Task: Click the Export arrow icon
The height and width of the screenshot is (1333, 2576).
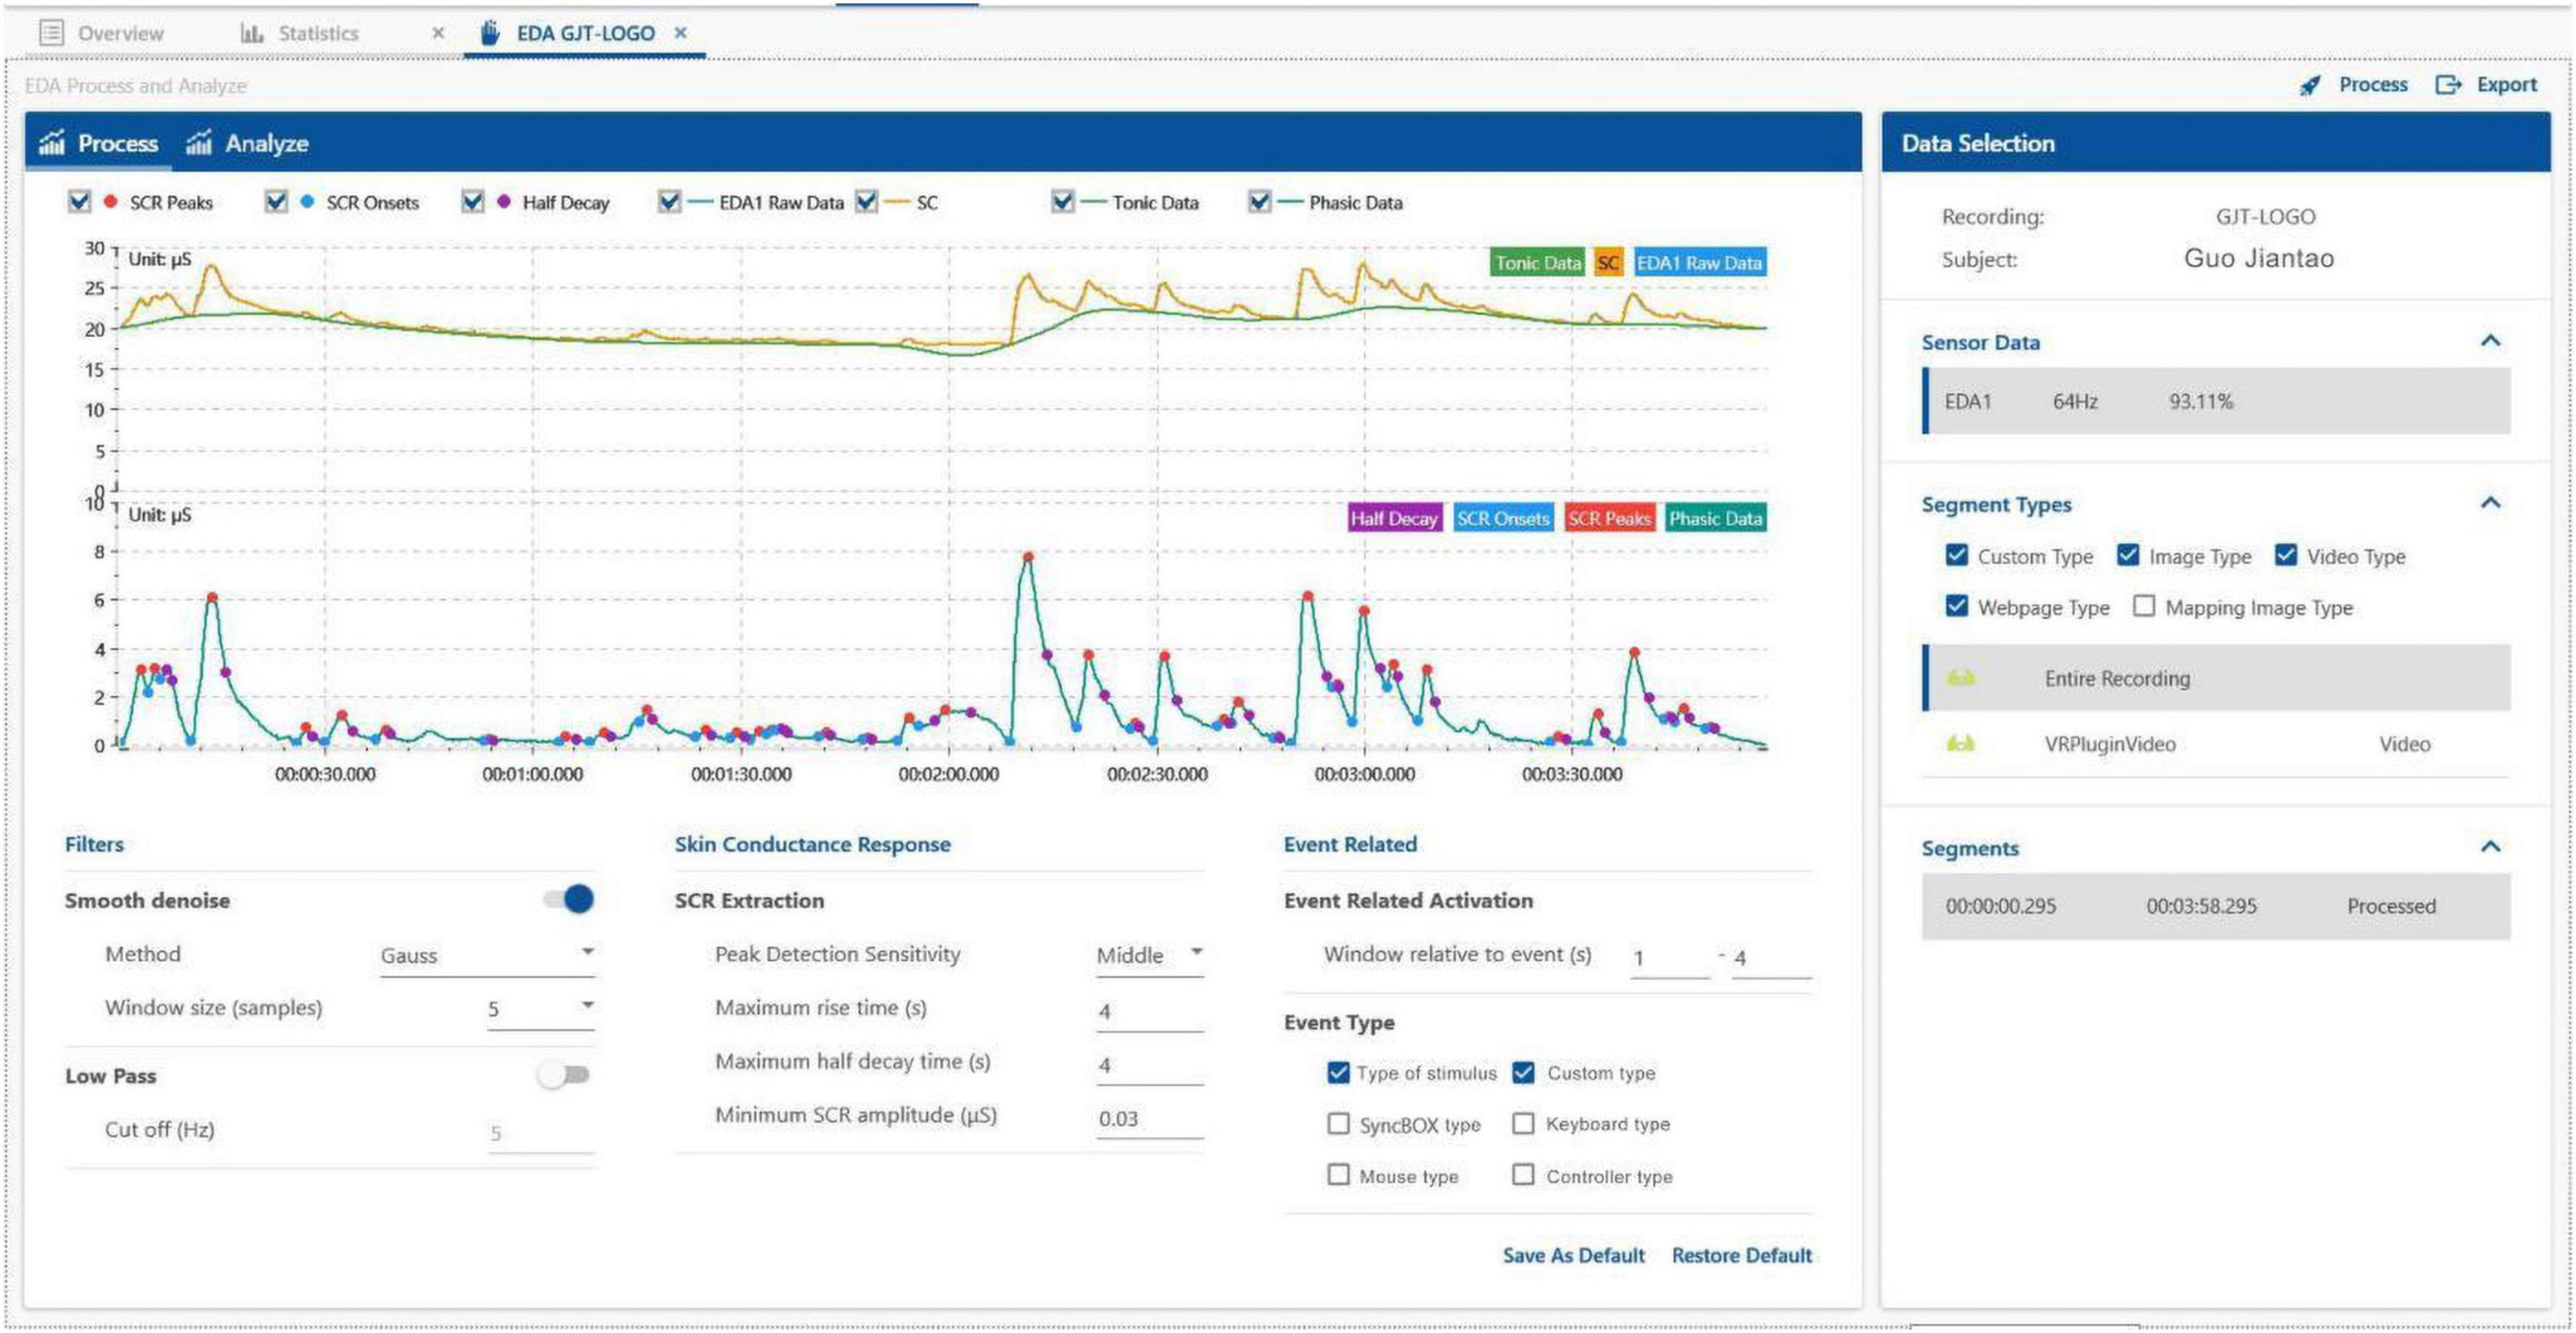Action: tap(2448, 84)
